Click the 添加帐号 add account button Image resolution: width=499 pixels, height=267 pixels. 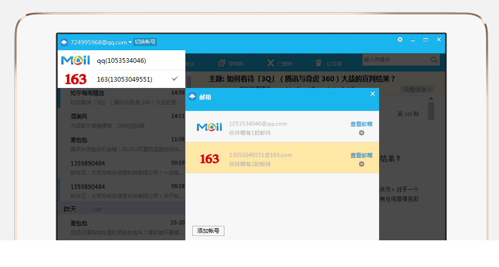208,231
